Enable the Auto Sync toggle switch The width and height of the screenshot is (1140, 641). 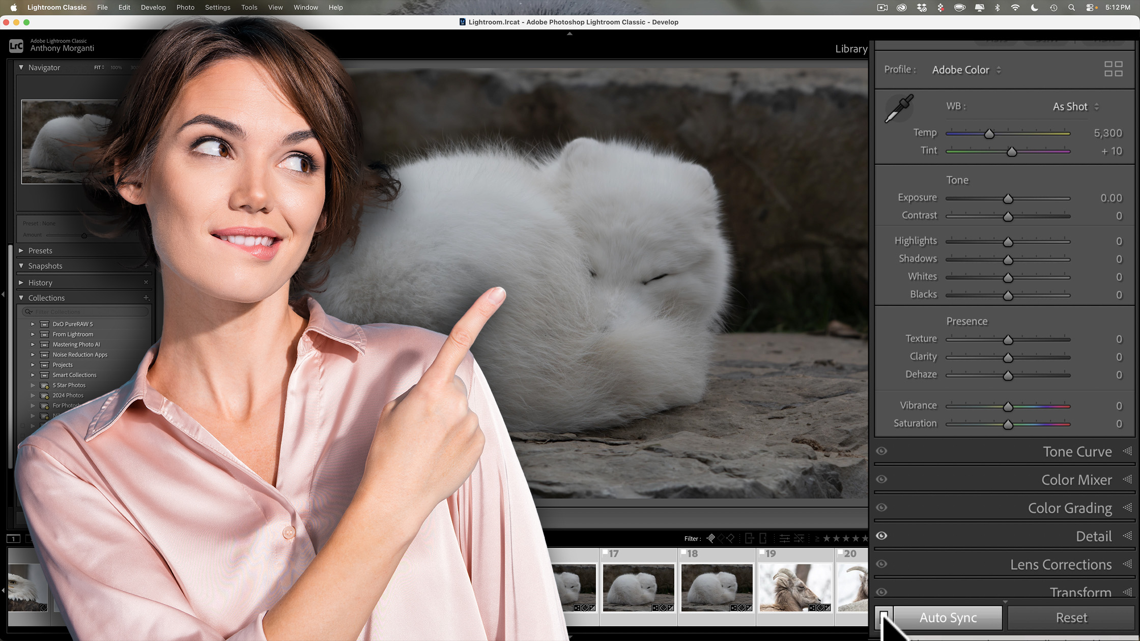click(884, 617)
